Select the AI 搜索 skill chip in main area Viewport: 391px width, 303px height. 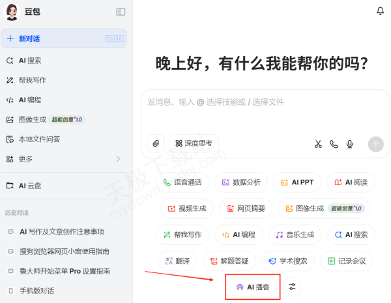(x=351, y=235)
